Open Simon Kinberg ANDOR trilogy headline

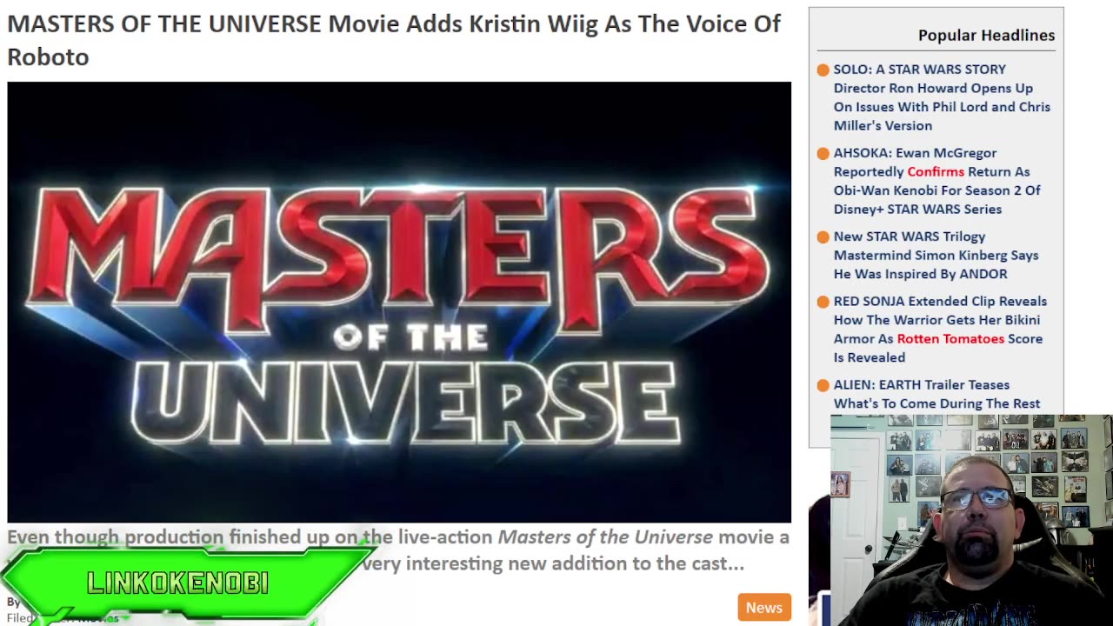pos(936,255)
